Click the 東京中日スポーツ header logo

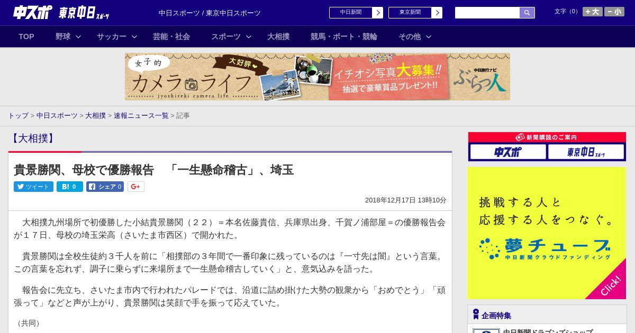point(84,13)
